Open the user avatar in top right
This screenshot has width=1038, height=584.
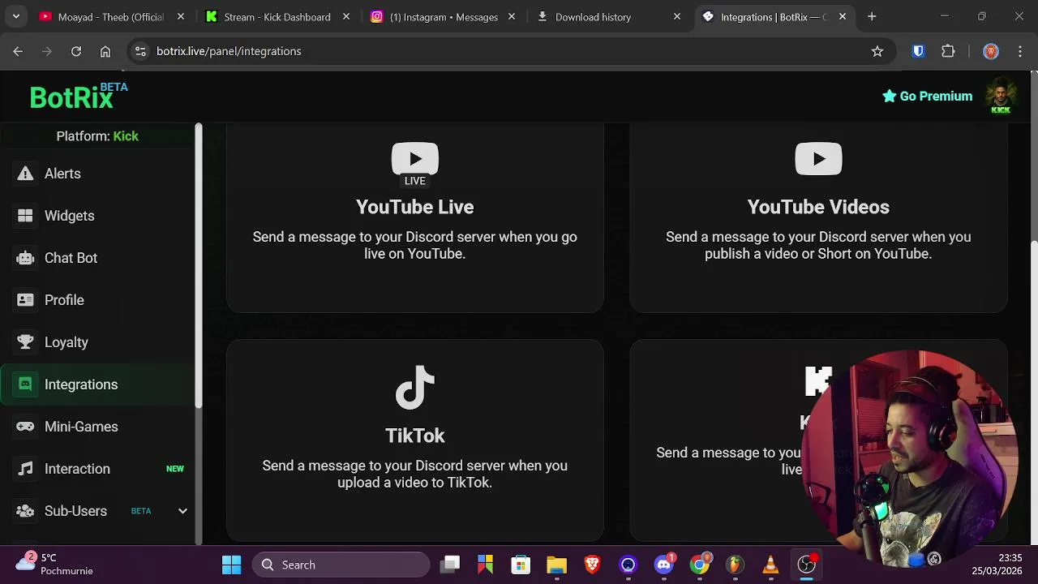point(1002,97)
